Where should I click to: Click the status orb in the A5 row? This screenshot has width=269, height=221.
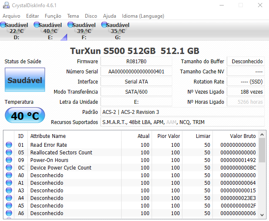pyautogui.click(x=9, y=205)
